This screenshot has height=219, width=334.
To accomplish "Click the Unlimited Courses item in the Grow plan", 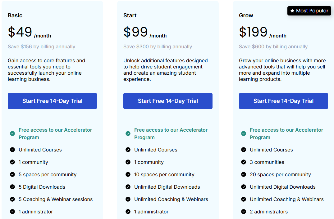I will 271,150.
